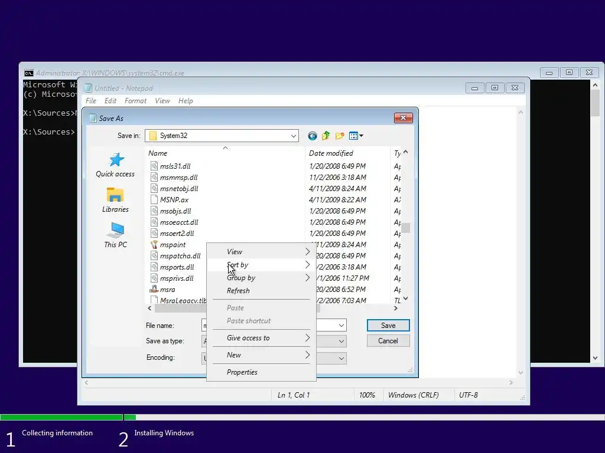Viewport: 605px width, 453px height.
Task: Click Windows (CRLF) in Notepad status bar
Action: pos(413,395)
